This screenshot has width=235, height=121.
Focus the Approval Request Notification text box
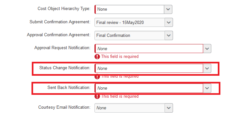[x=149, y=49]
